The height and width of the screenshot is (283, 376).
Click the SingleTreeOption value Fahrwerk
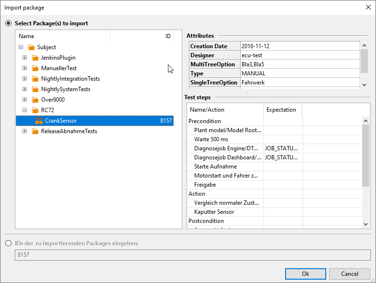tap(253, 83)
